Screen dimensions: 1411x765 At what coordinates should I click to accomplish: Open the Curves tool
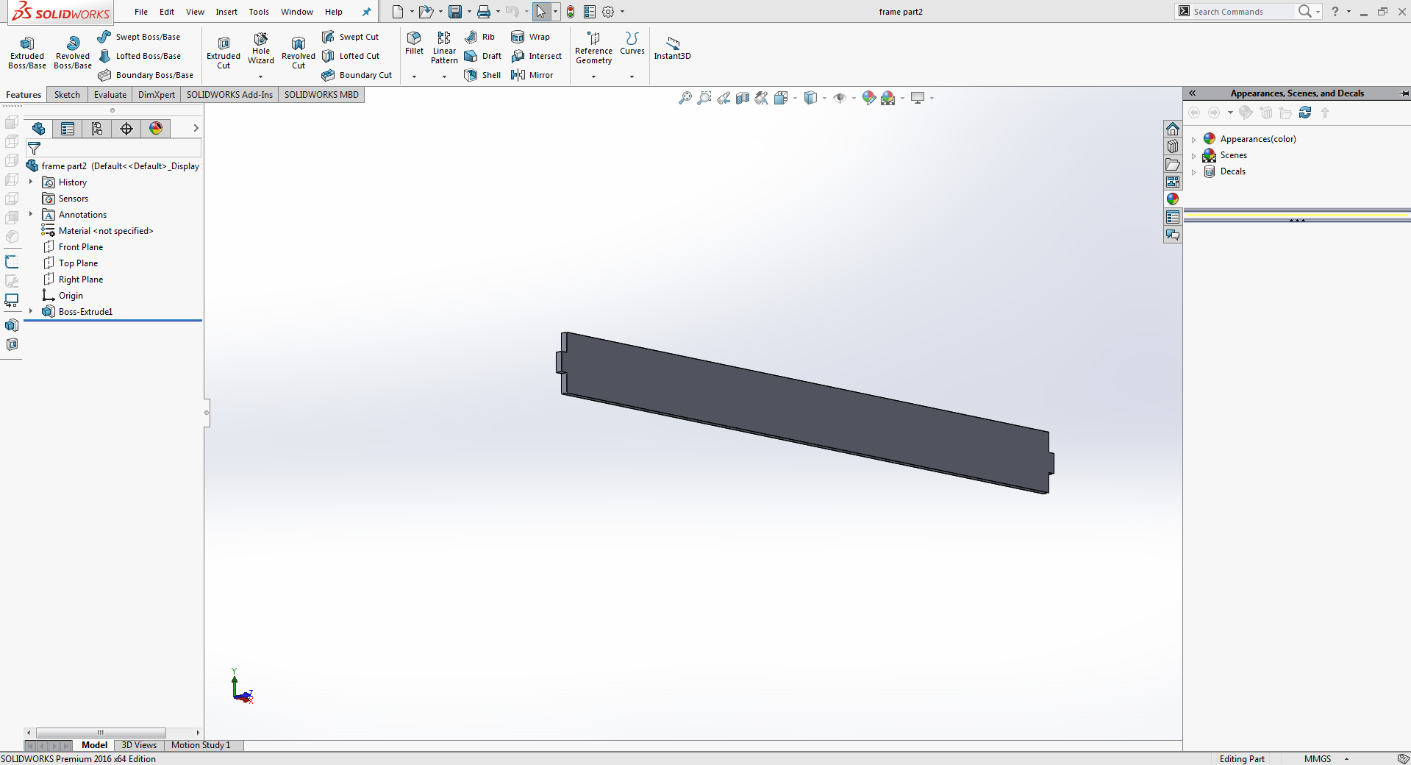(x=632, y=43)
